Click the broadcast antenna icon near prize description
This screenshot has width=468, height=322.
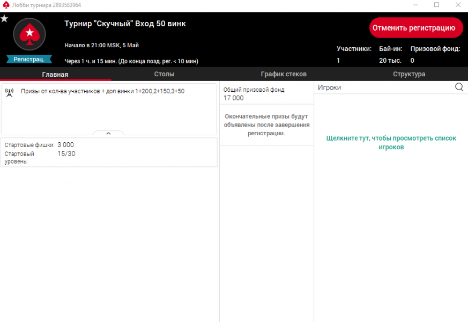point(9,92)
